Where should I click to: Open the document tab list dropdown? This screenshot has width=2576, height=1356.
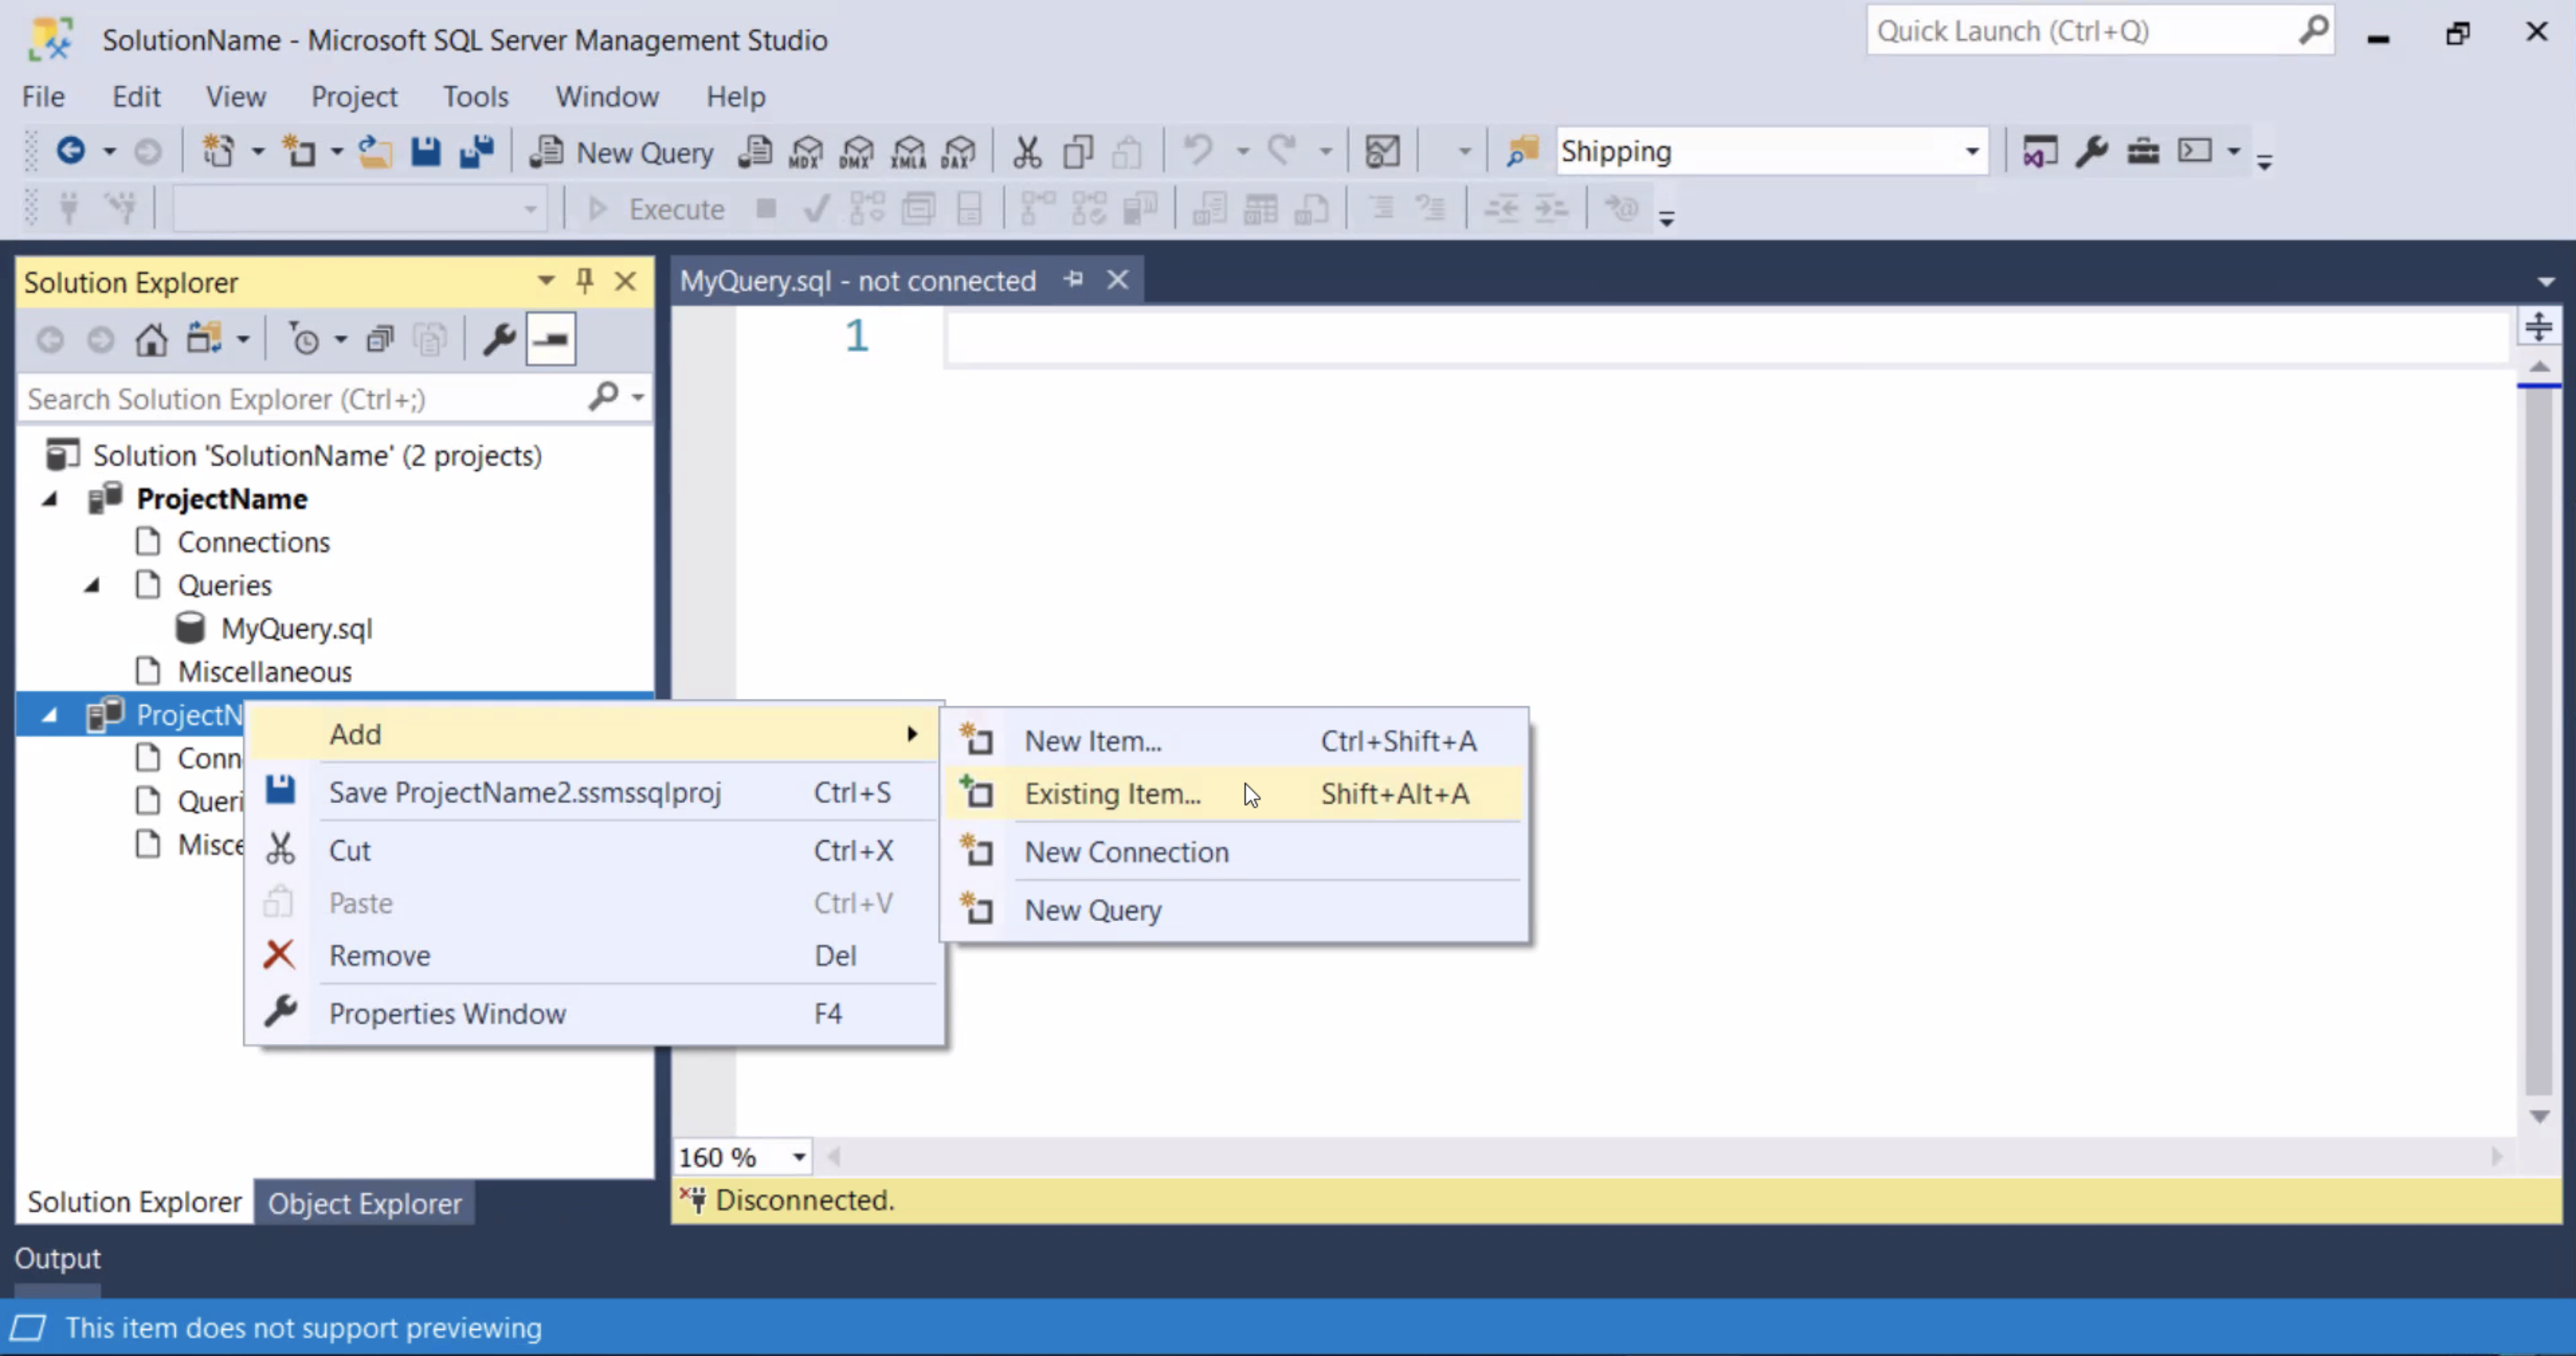[x=2546, y=281]
